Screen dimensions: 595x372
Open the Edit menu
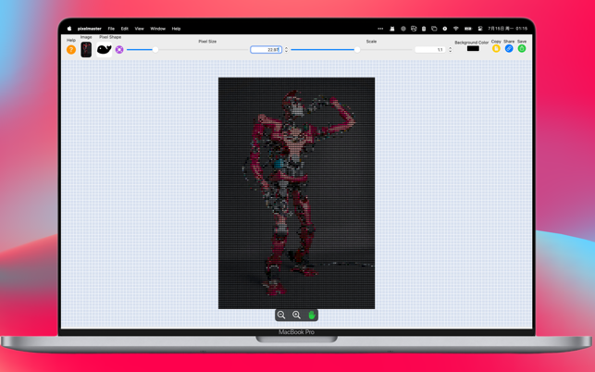125,29
